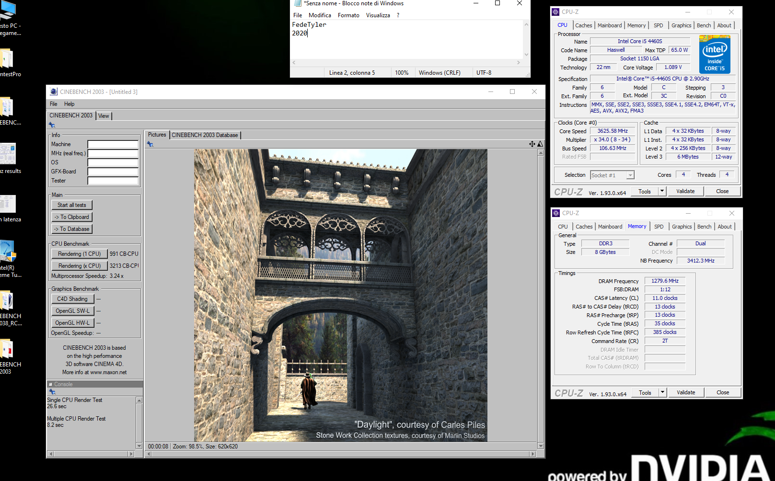
Task: Open the 'z results' desktop icon
Action: [9, 158]
